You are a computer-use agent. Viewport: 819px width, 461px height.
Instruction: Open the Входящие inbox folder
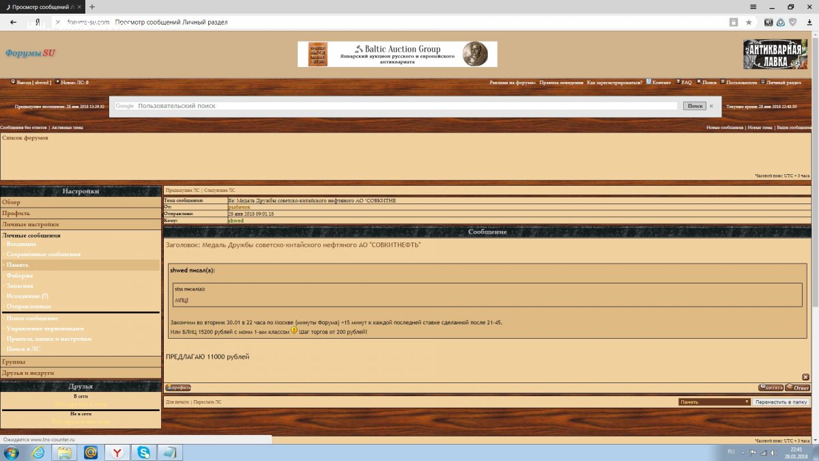pyautogui.click(x=22, y=244)
